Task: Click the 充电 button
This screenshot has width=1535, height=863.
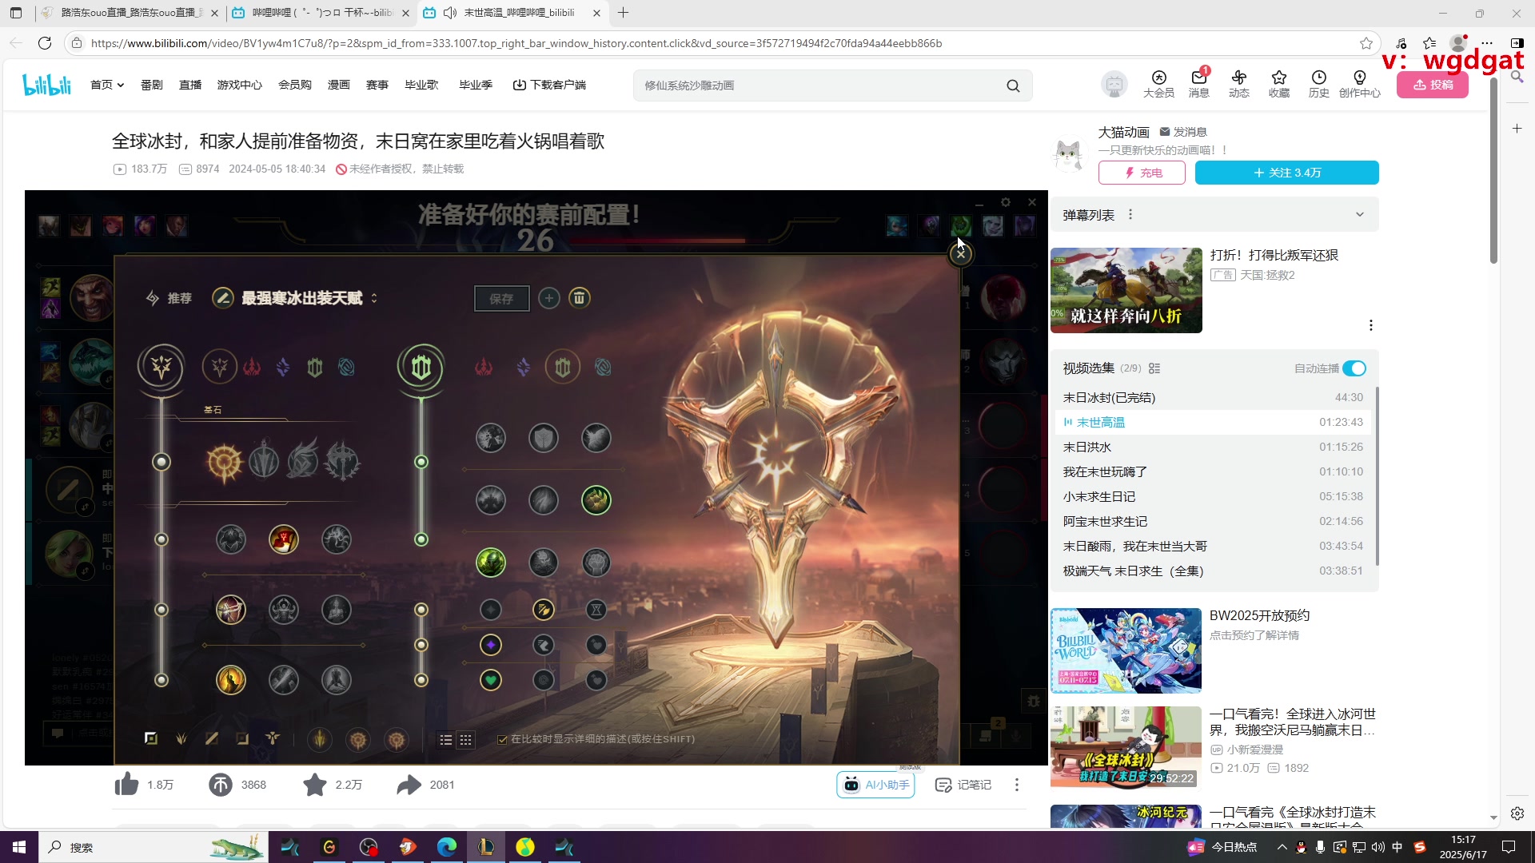Action: pos(1141,173)
